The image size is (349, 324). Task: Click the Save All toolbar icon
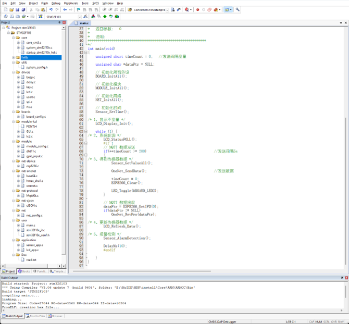[23, 9]
